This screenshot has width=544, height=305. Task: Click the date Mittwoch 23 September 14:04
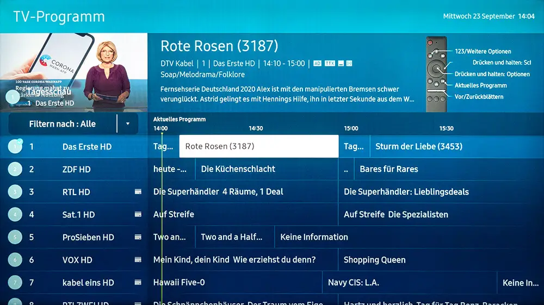click(489, 16)
